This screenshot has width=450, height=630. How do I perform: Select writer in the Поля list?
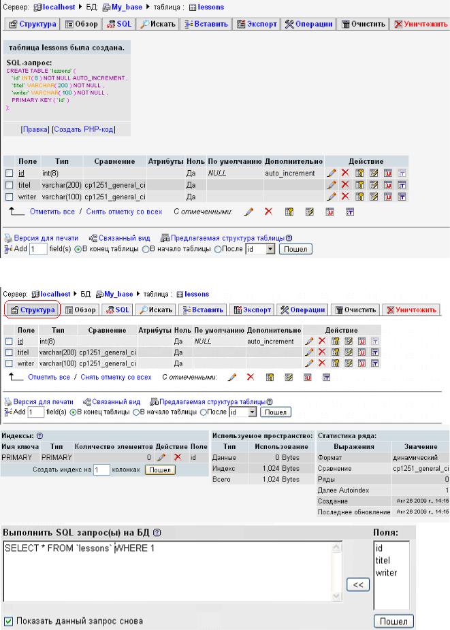(x=386, y=573)
